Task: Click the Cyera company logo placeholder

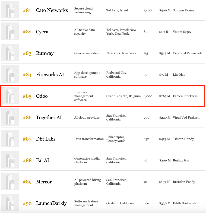Action: [10, 31]
